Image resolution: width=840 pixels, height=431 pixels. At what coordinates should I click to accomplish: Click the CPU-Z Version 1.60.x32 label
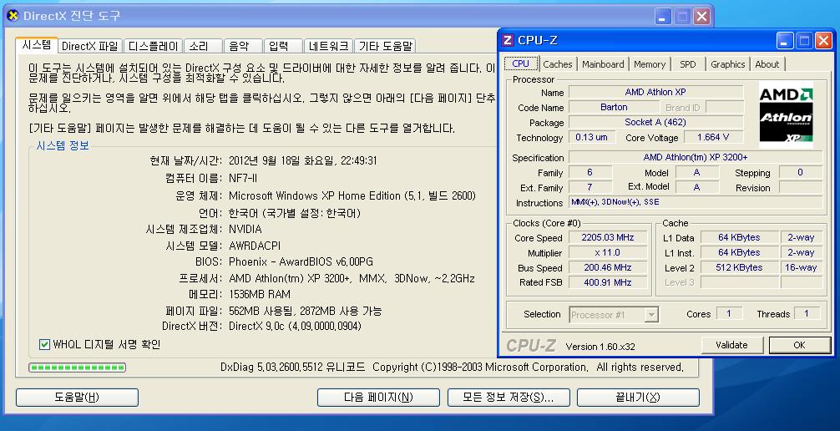click(x=600, y=347)
